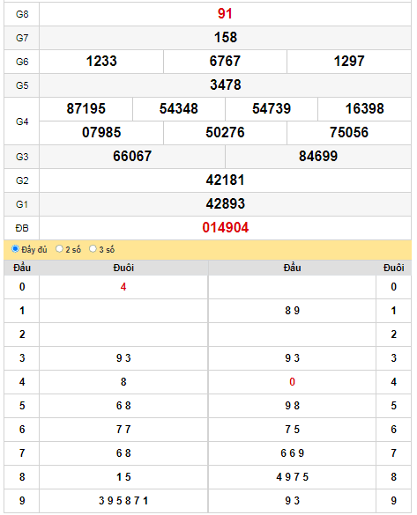
Task: Click G4 number 87195
Action: pos(86,108)
